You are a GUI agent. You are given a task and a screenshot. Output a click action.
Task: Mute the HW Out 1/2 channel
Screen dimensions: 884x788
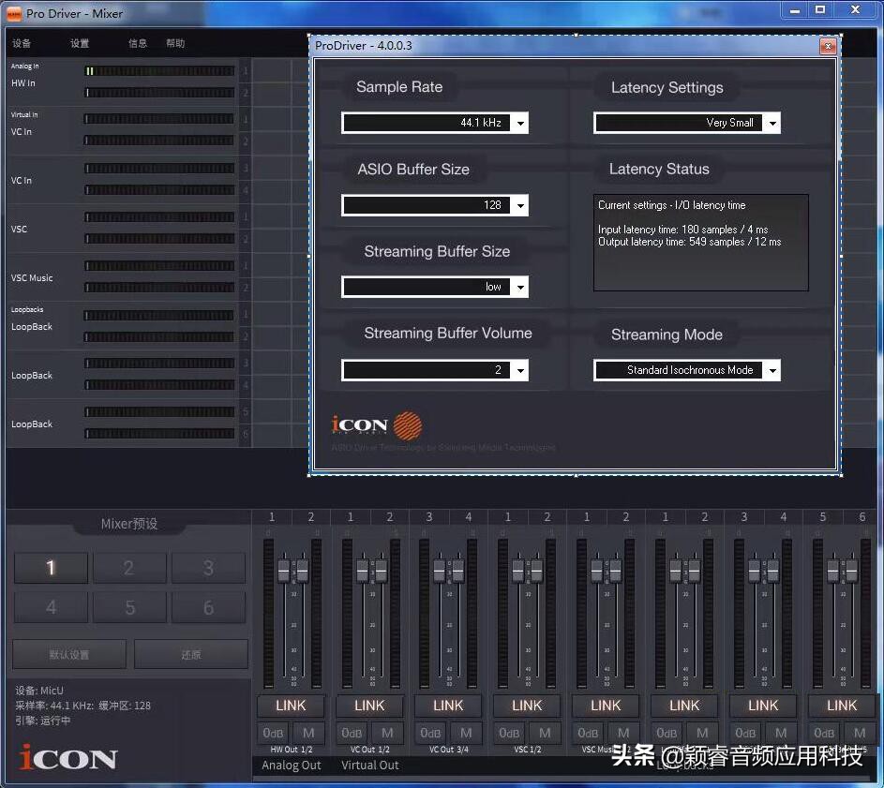tap(308, 733)
